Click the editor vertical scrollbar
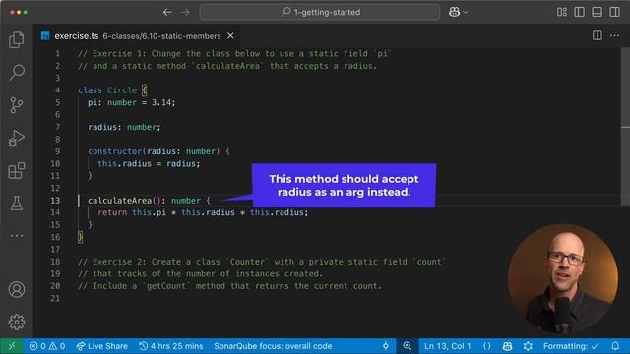This screenshot has width=630, height=354. click(x=625, y=127)
